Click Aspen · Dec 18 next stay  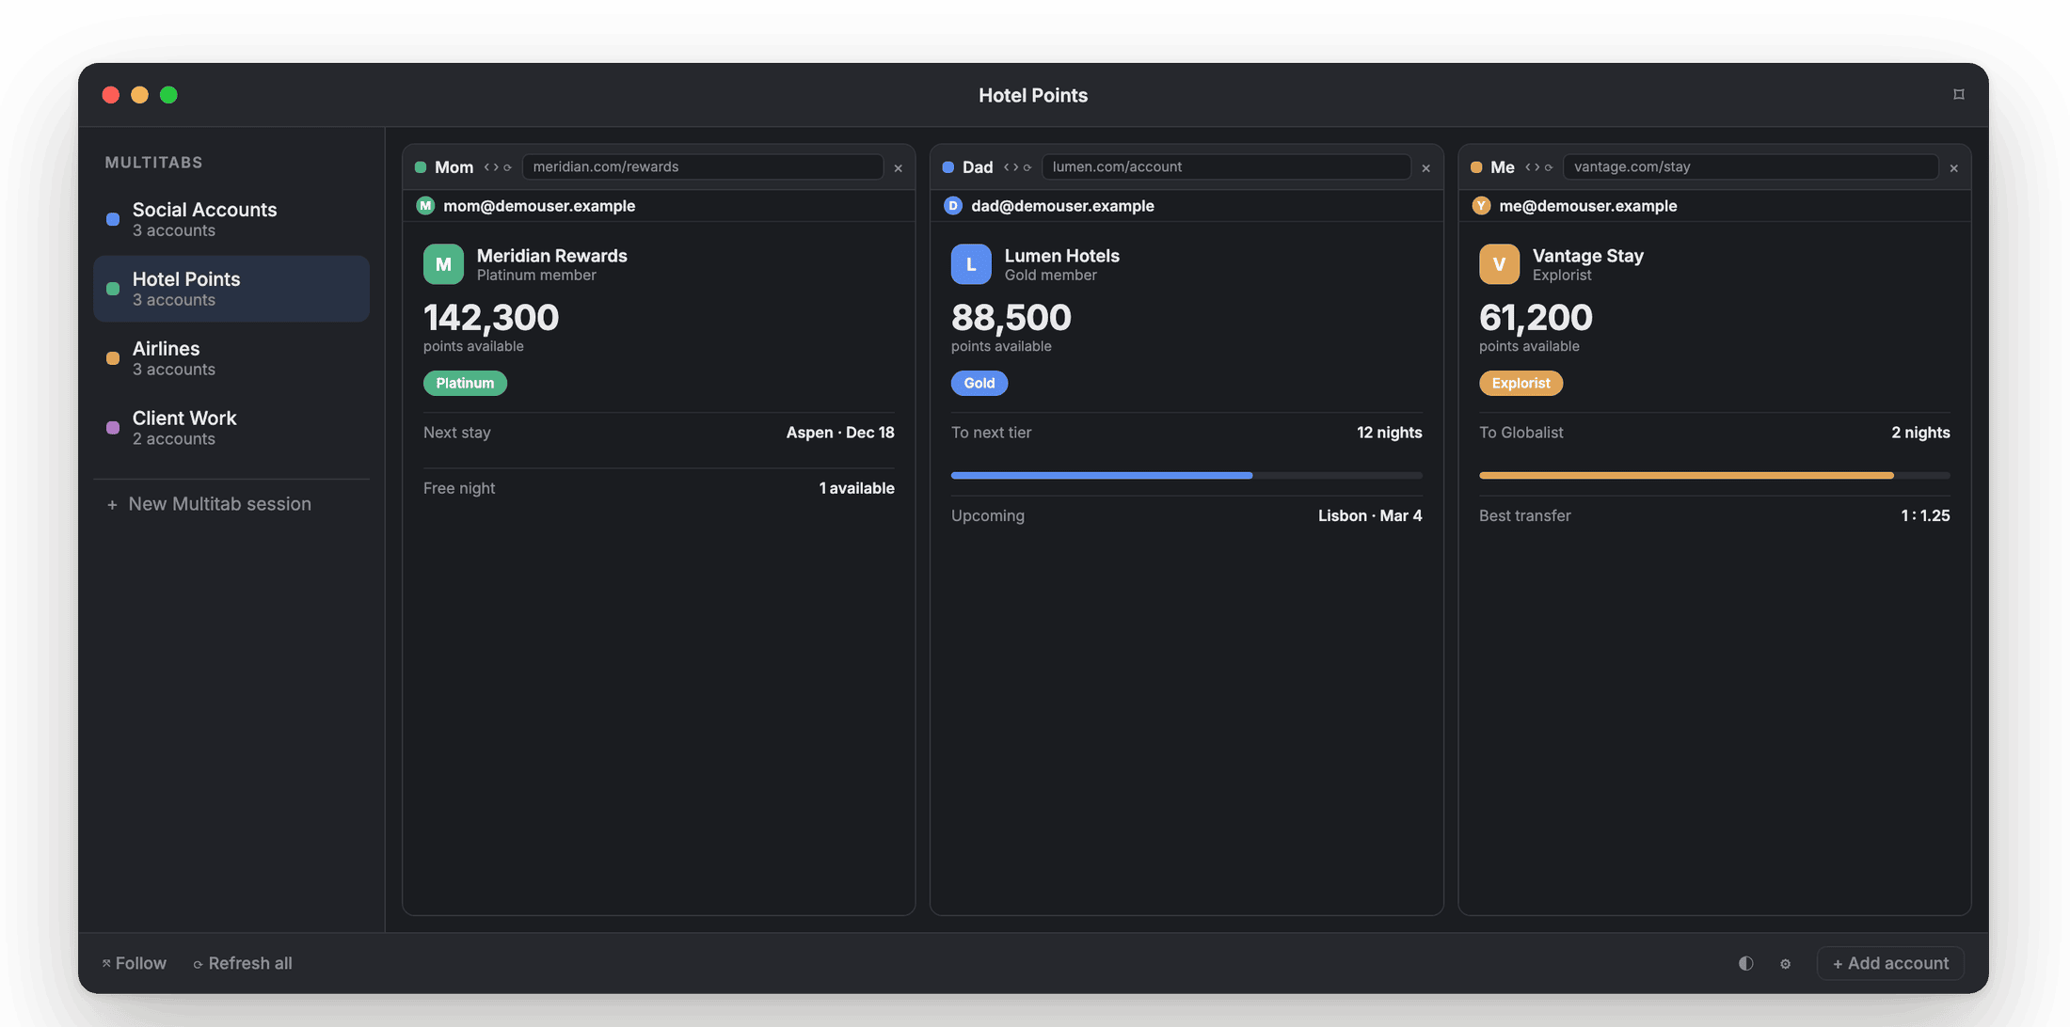tap(840, 433)
